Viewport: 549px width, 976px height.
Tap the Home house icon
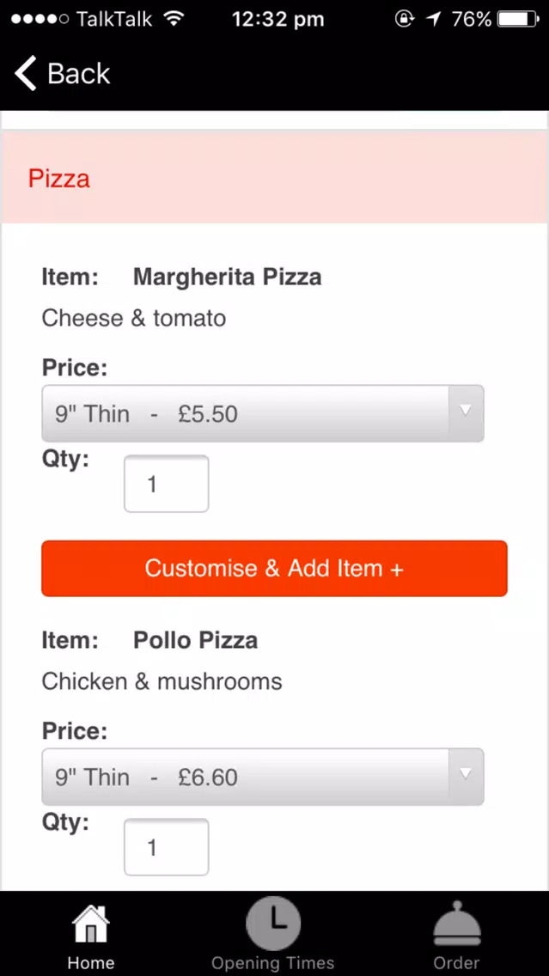pos(91,924)
